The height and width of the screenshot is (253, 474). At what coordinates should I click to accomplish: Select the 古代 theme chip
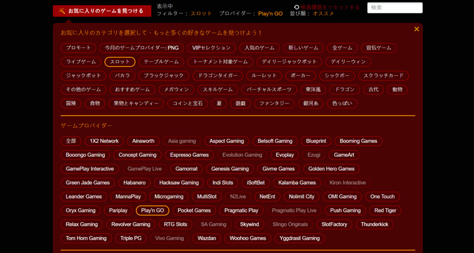[x=373, y=90]
